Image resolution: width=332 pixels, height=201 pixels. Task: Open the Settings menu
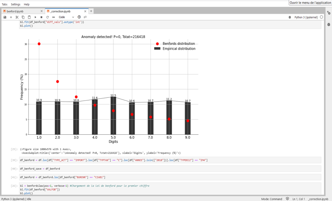(x=16, y=4)
